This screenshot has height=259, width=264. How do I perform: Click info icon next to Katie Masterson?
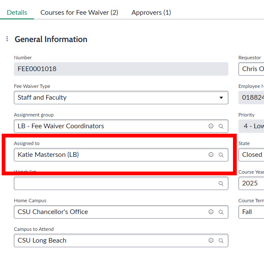click(x=211, y=155)
